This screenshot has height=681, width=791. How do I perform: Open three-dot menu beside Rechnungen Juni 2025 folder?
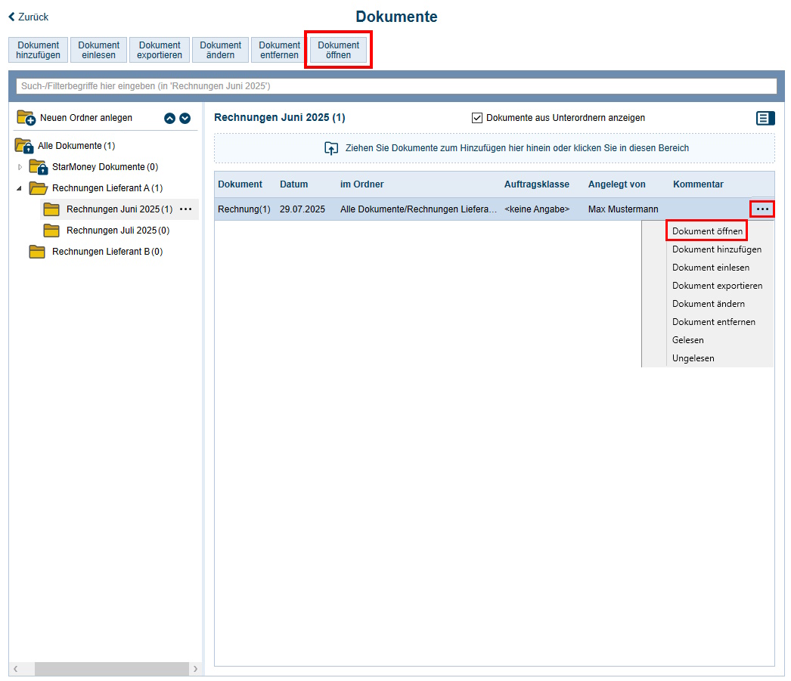[186, 209]
